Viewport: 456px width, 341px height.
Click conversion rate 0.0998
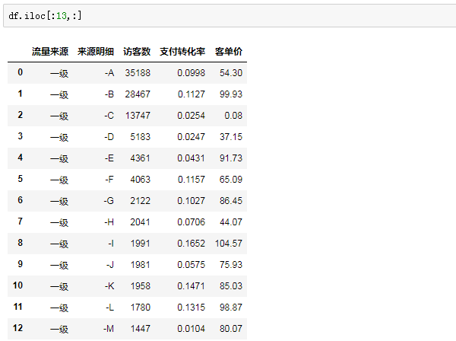tap(191, 73)
